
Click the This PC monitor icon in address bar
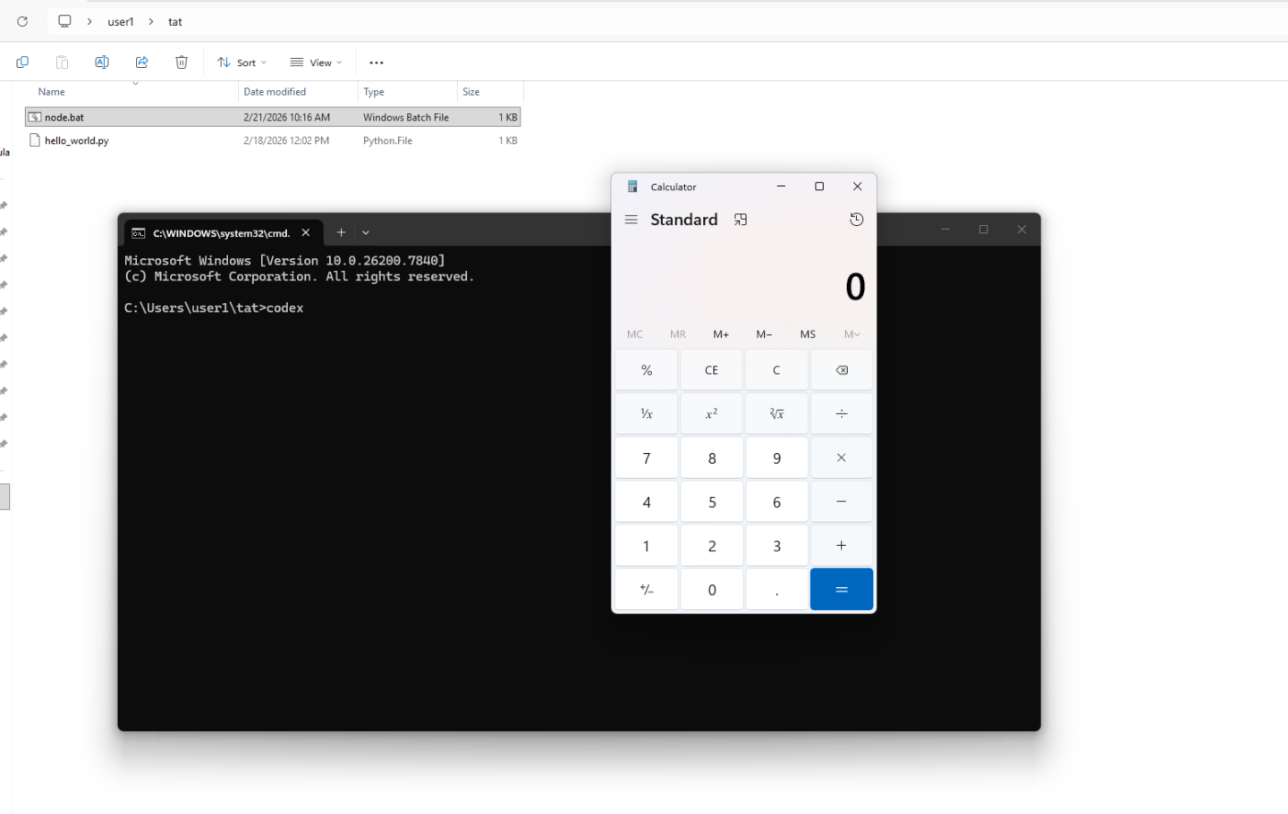[x=64, y=21]
